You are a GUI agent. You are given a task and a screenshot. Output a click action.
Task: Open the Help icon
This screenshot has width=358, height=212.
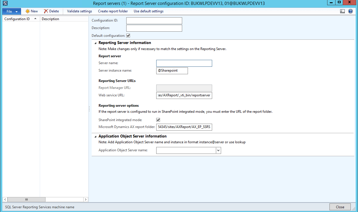tap(351, 11)
